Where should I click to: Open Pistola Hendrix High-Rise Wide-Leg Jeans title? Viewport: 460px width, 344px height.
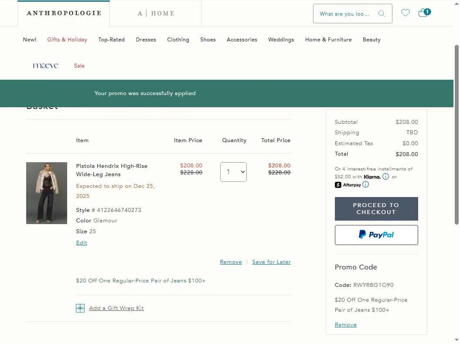[x=112, y=170]
